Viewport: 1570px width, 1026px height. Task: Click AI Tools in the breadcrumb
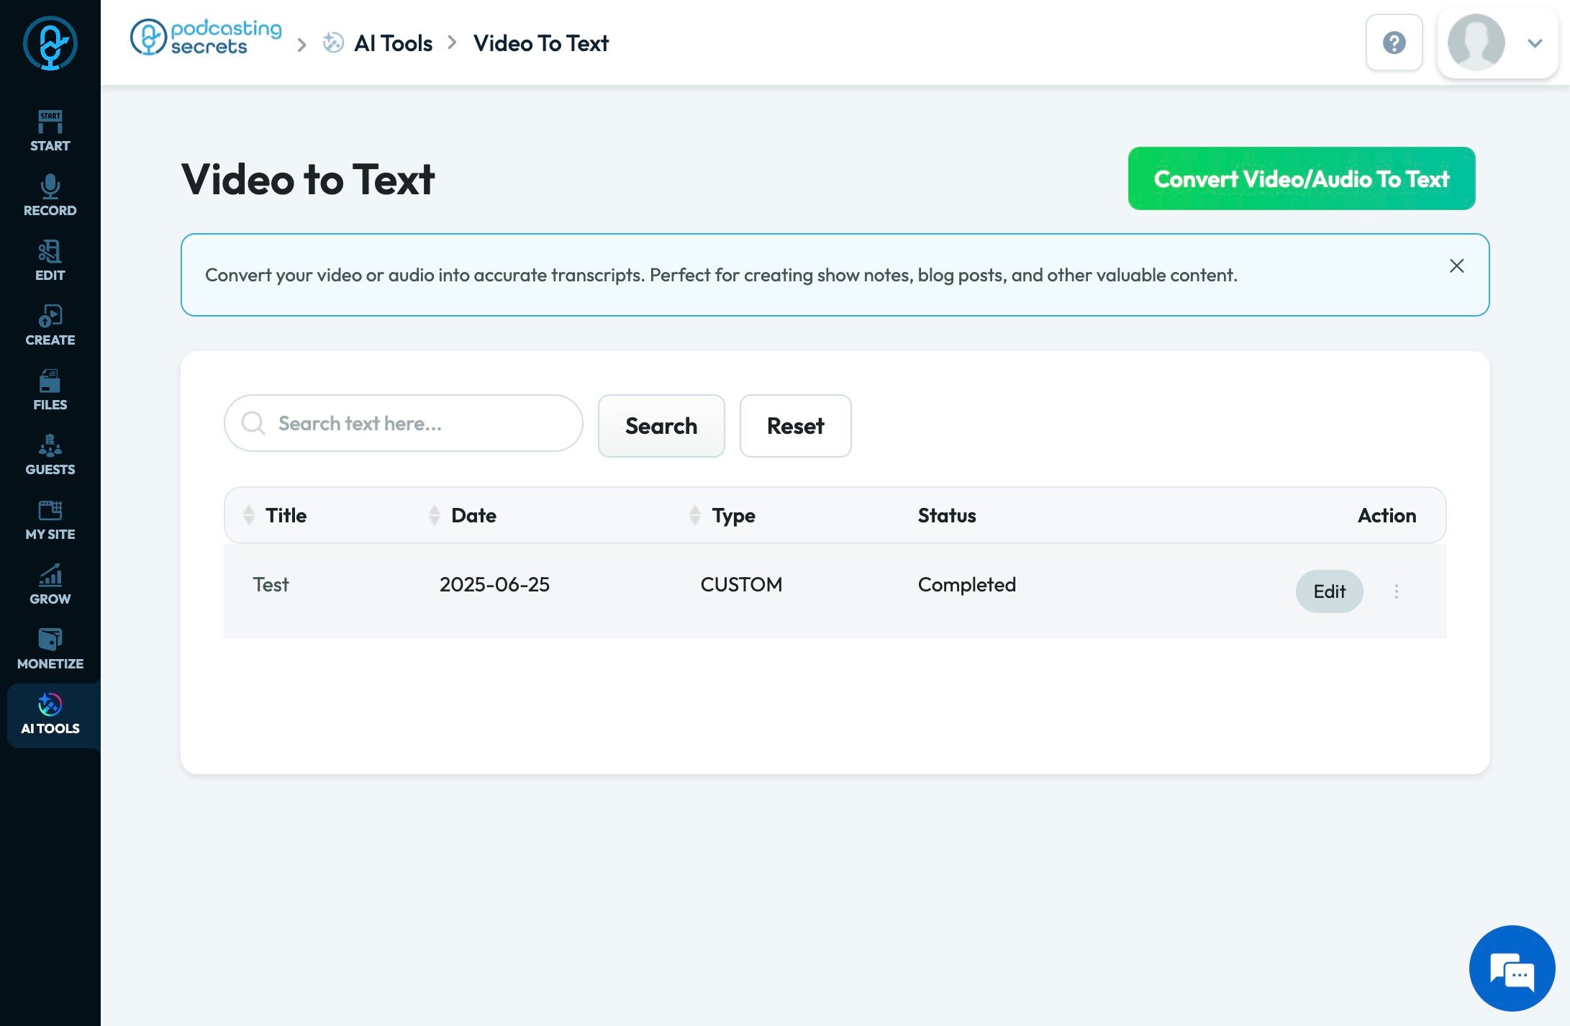tap(393, 43)
